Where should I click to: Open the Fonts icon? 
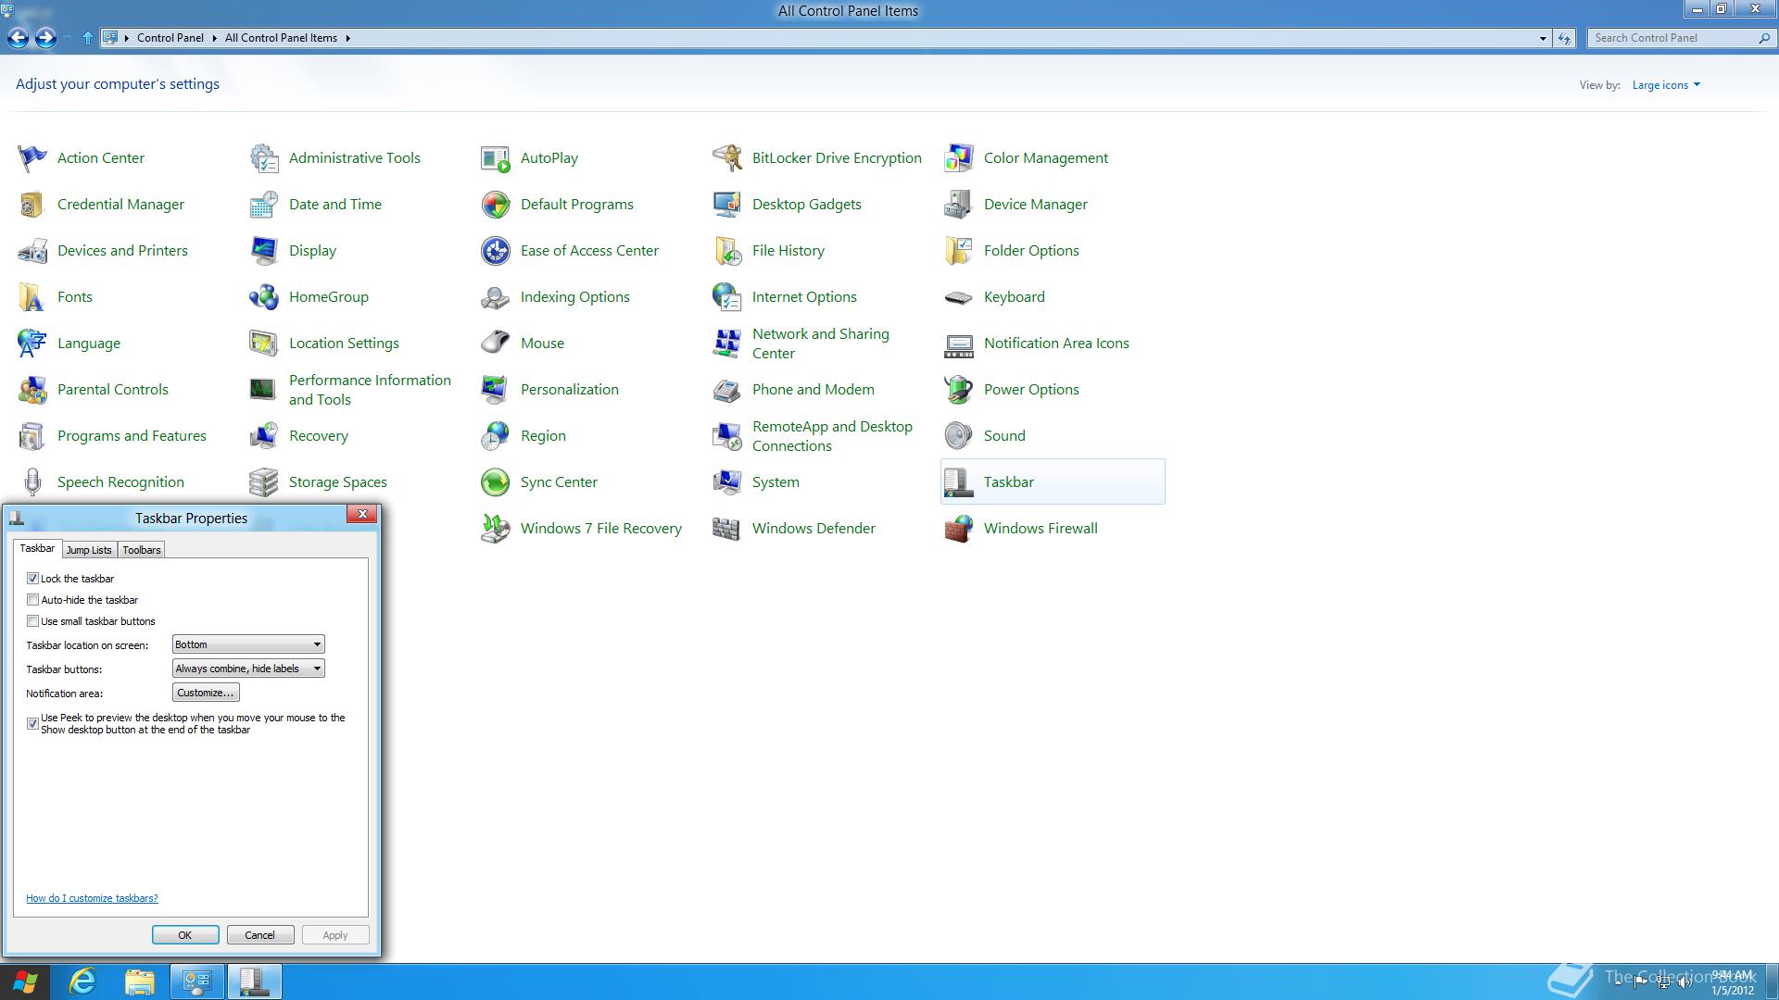tap(32, 297)
